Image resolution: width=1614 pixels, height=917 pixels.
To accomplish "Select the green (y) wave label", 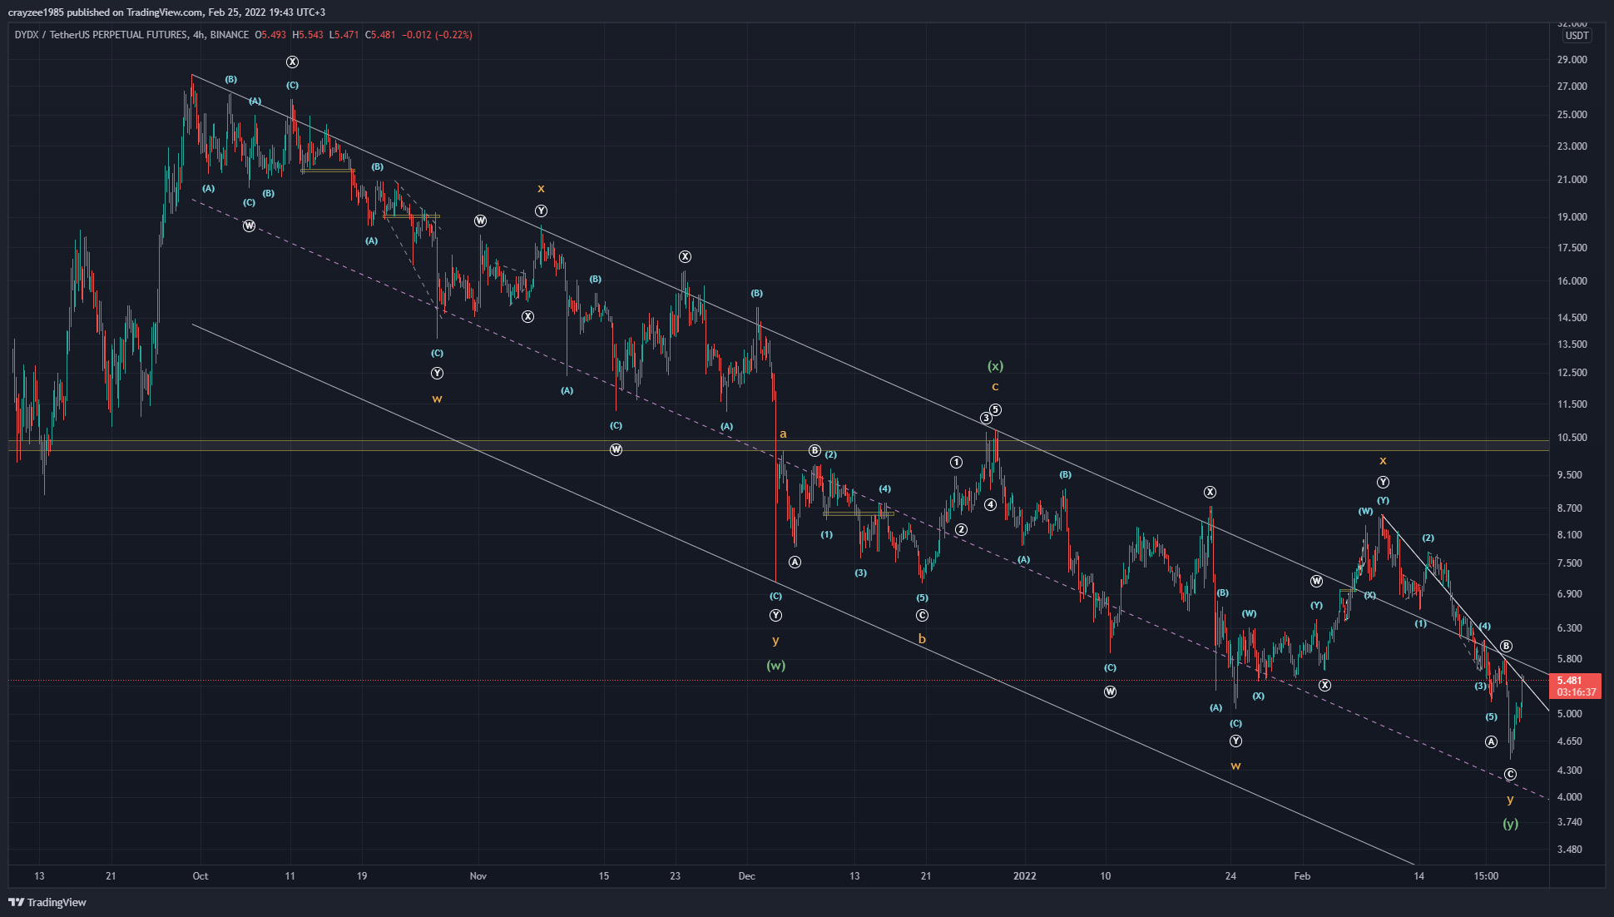I will 1510,824.
